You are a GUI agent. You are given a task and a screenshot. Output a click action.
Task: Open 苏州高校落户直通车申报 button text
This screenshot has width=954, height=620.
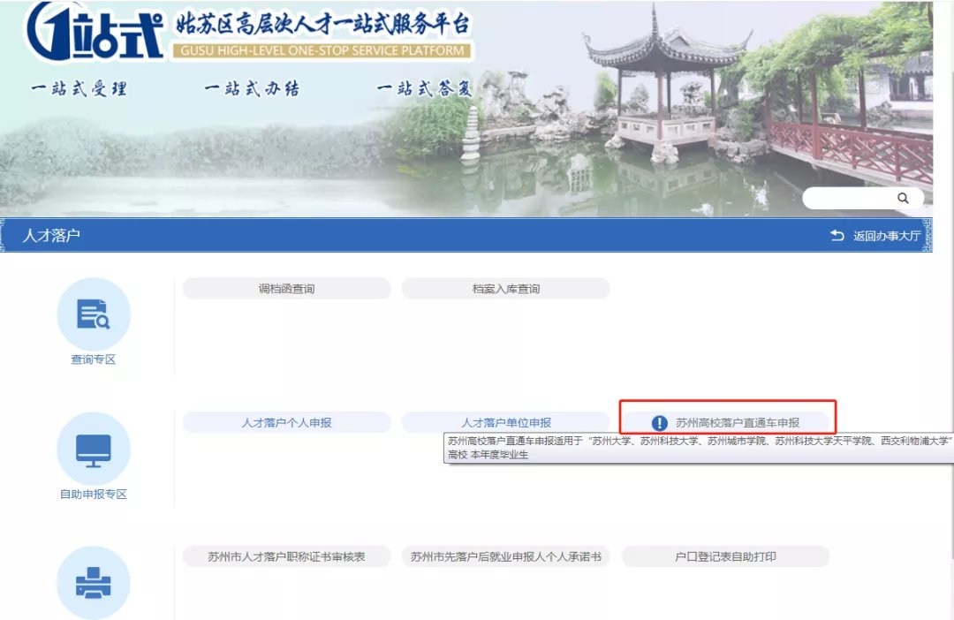pos(738,423)
